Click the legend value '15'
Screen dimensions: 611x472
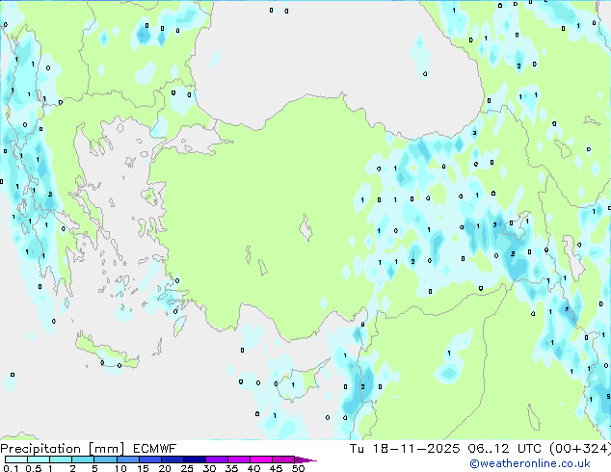143,468
